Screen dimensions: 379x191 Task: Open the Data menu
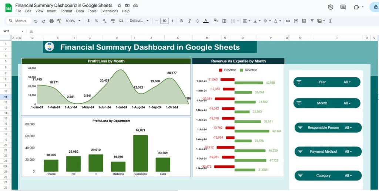(x=80, y=11)
